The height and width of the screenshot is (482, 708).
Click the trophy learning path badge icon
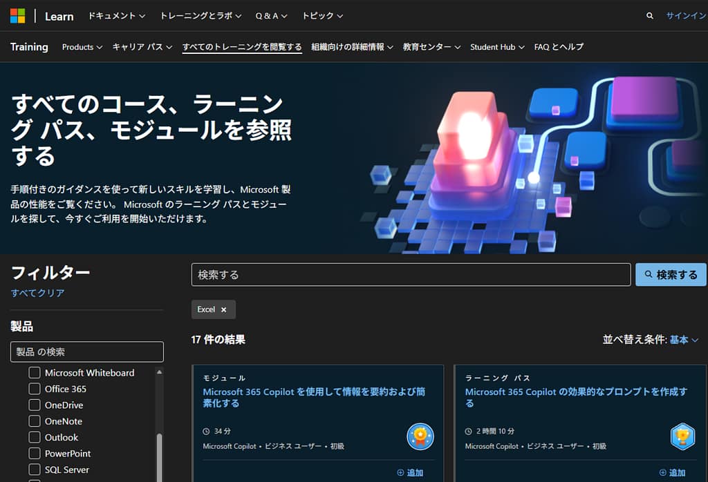tap(682, 436)
